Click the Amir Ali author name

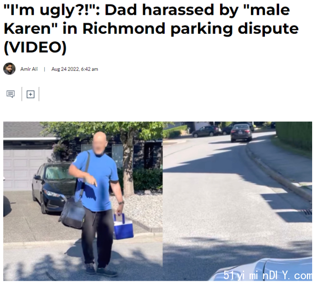click(29, 69)
